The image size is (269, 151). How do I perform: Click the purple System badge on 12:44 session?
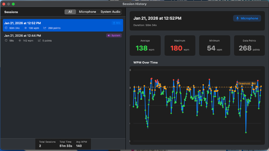[x=114, y=35]
